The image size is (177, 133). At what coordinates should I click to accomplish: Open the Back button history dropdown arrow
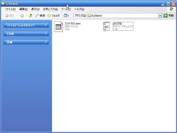click(x=17, y=16)
